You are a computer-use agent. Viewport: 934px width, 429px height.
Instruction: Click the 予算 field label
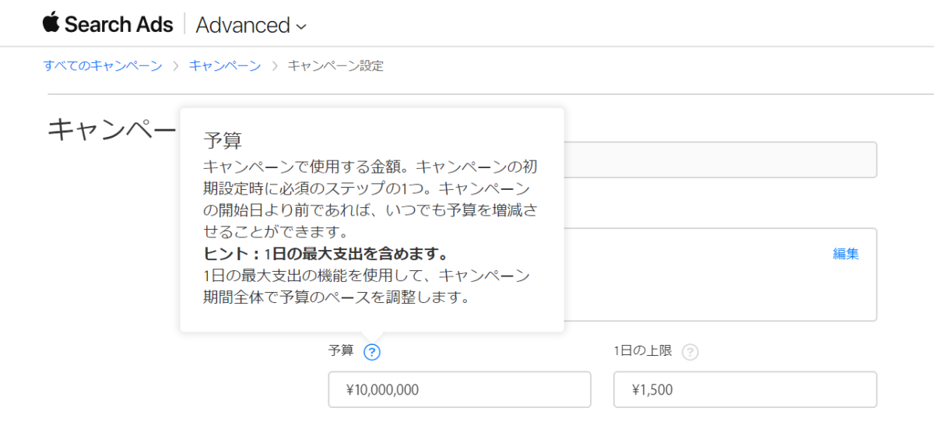[341, 352]
